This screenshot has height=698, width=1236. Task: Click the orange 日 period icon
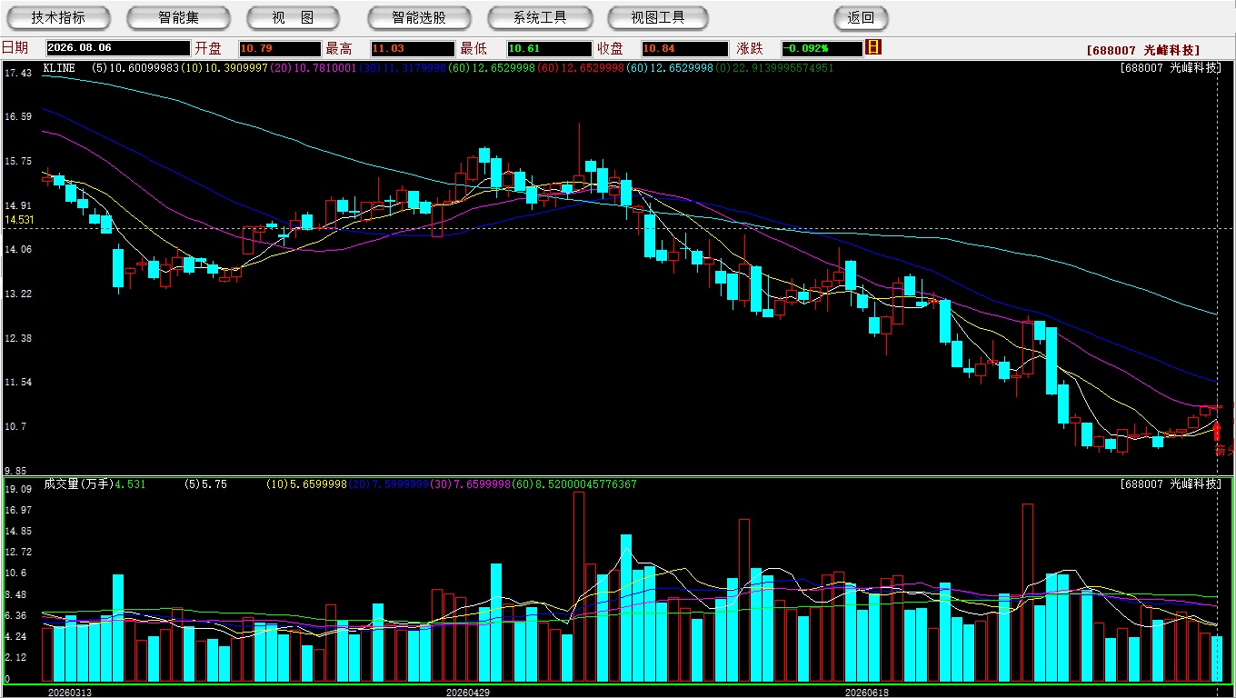click(874, 47)
